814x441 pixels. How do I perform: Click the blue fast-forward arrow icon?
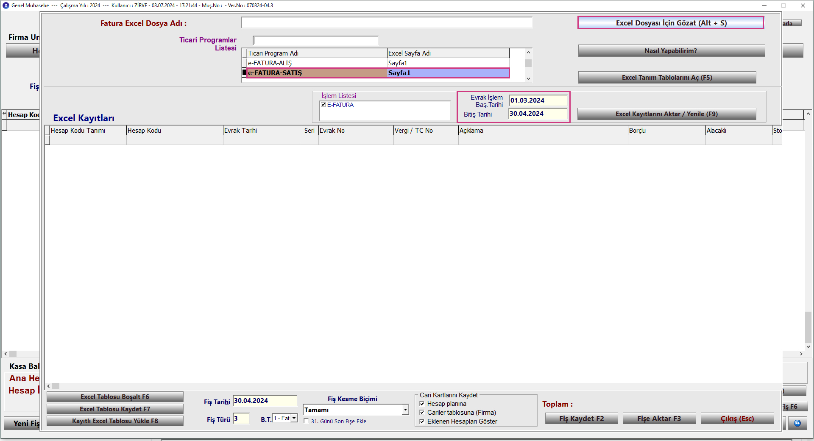(797, 423)
